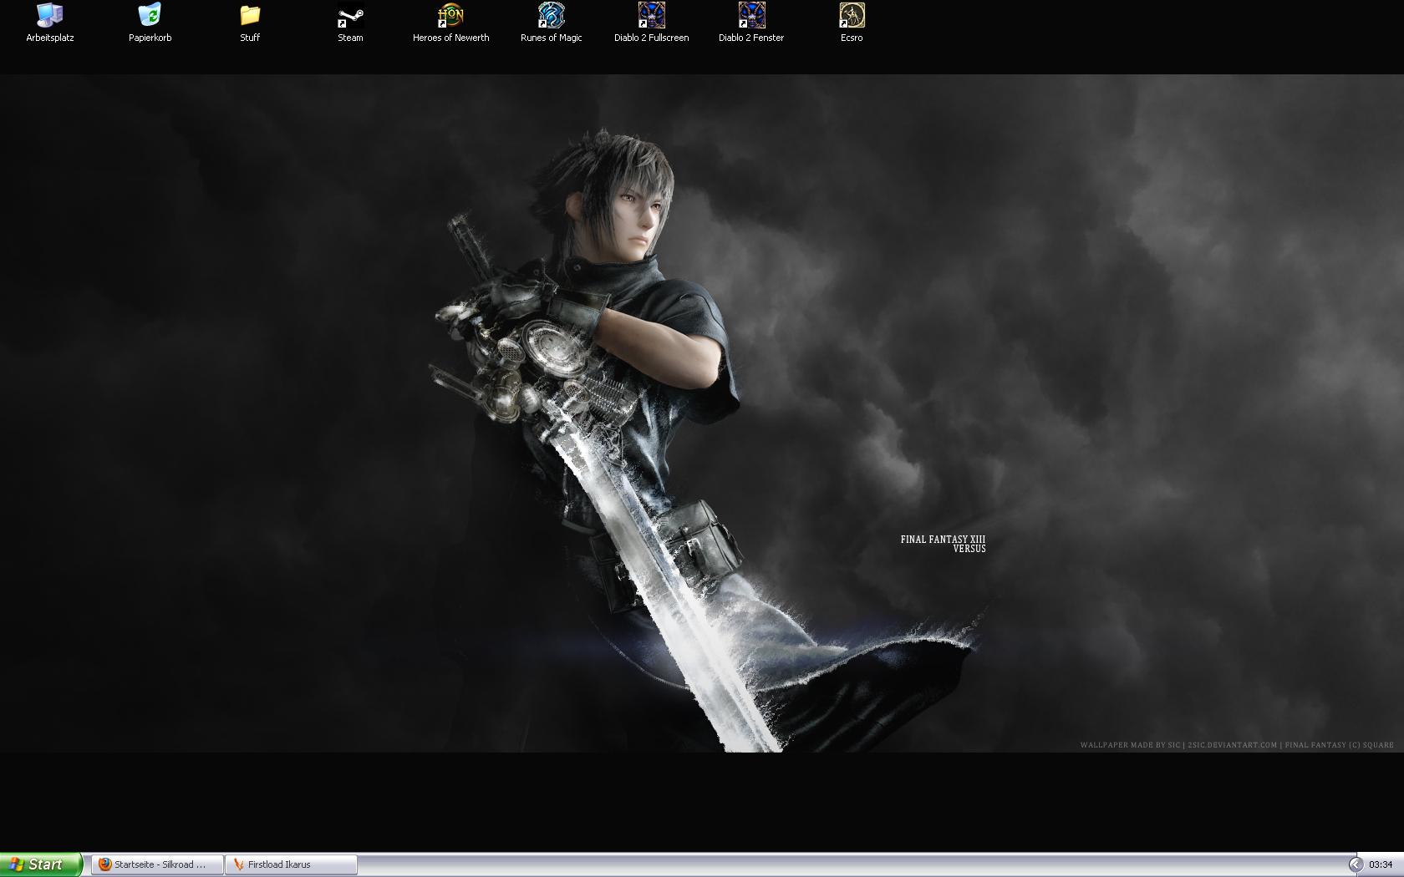Click the Steam shortcut icon
Screen dimensions: 1404x877
click(350, 16)
